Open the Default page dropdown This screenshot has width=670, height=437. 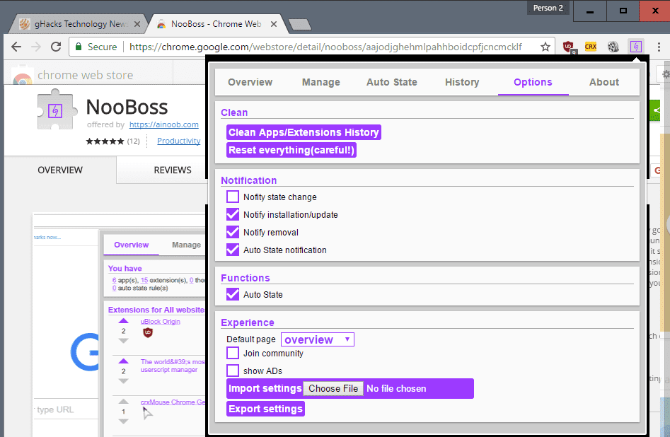[318, 339]
